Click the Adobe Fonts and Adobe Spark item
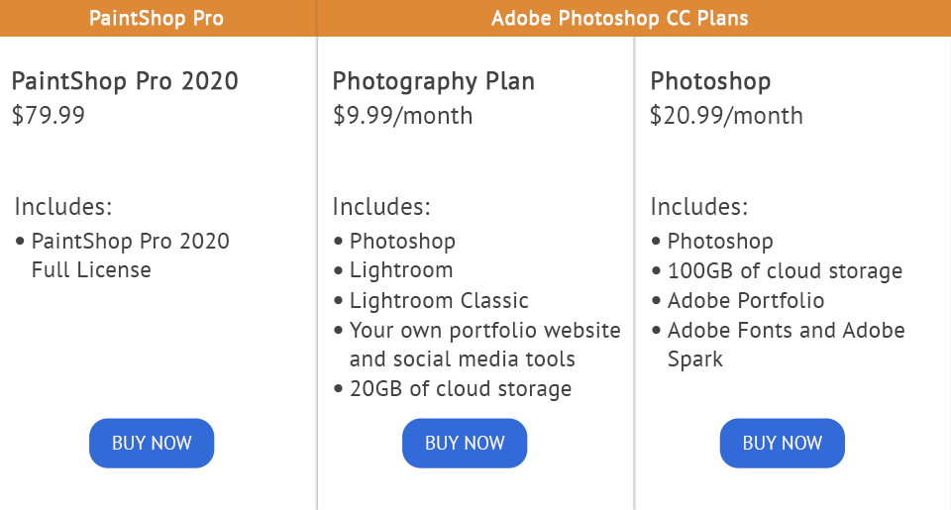The width and height of the screenshot is (951, 510). 786,344
